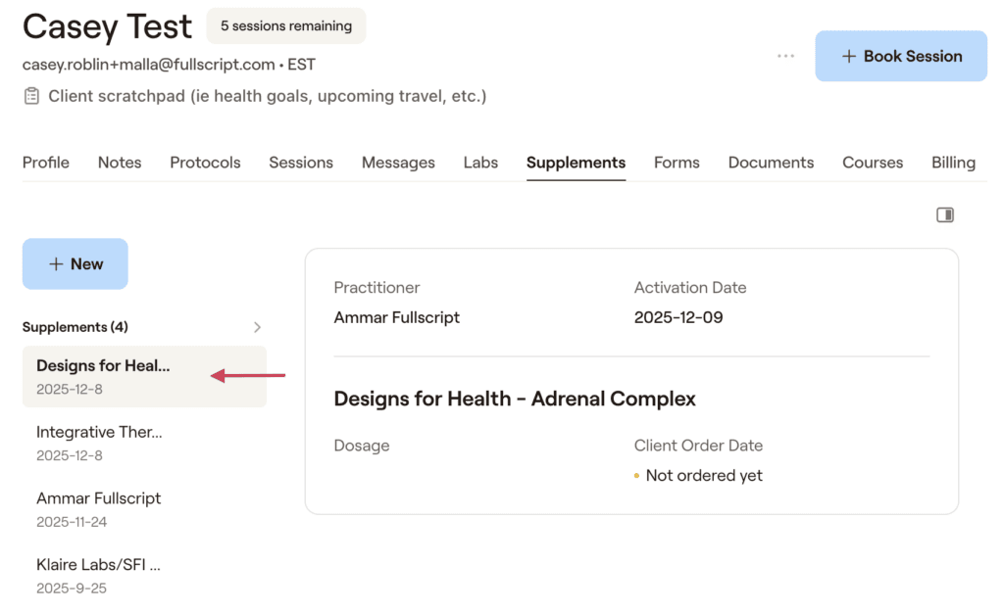Toggle the side panel layout icon
This screenshot has width=1004, height=613.
tap(945, 214)
